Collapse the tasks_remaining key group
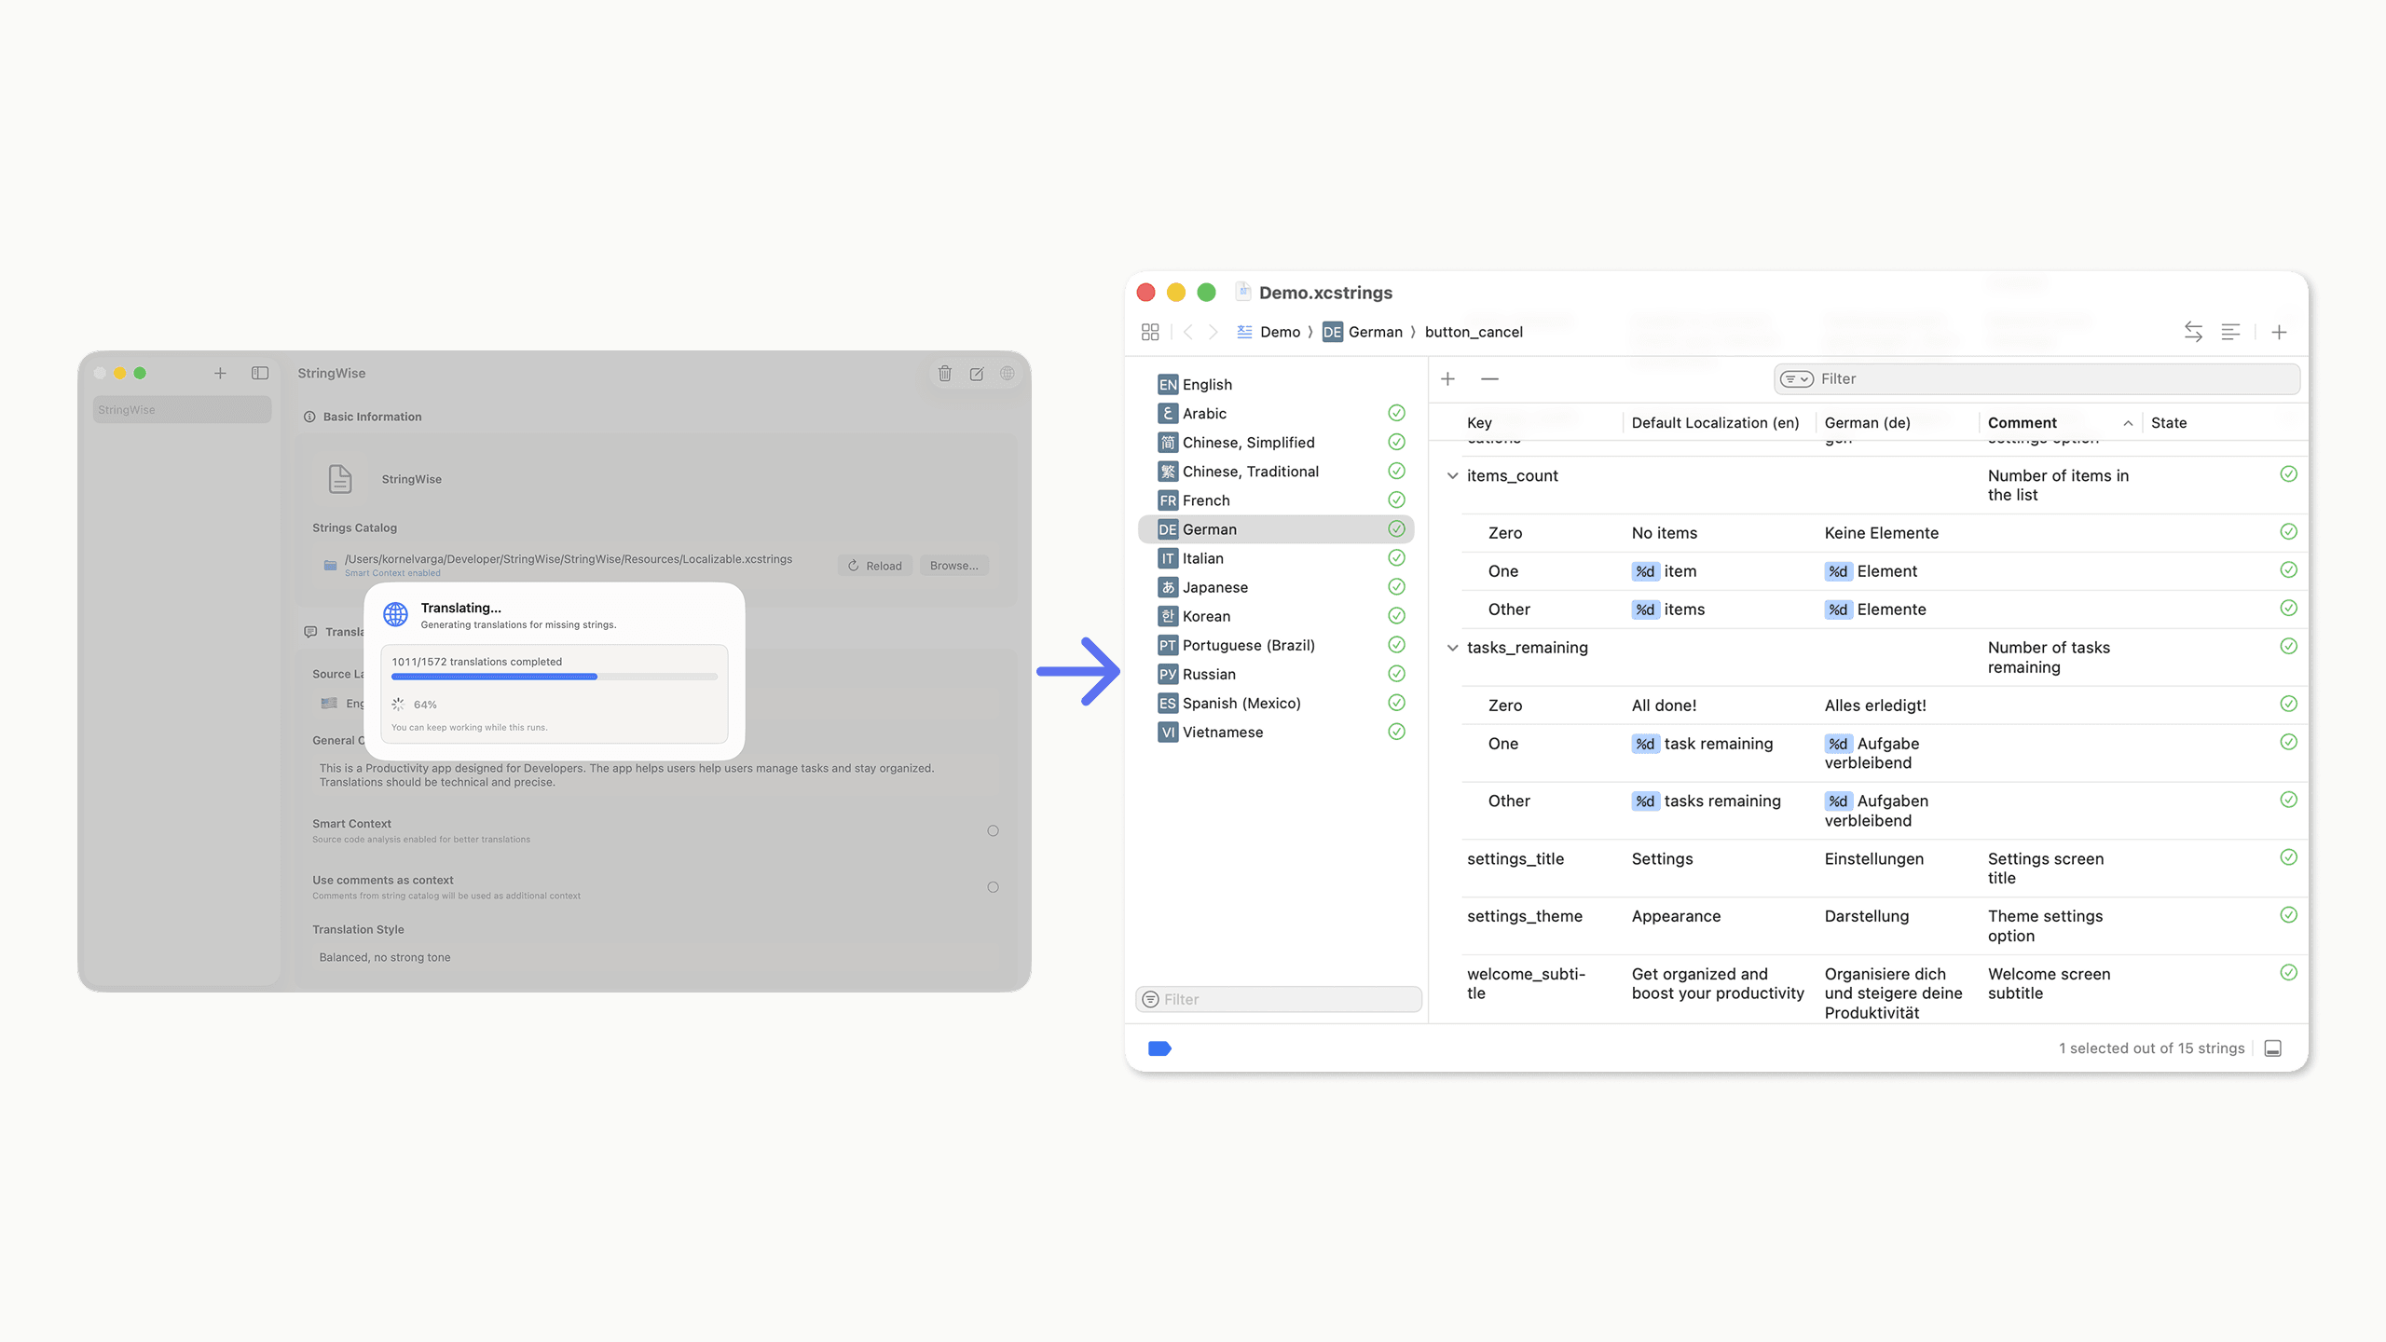The width and height of the screenshot is (2386, 1342). click(1453, 648)
